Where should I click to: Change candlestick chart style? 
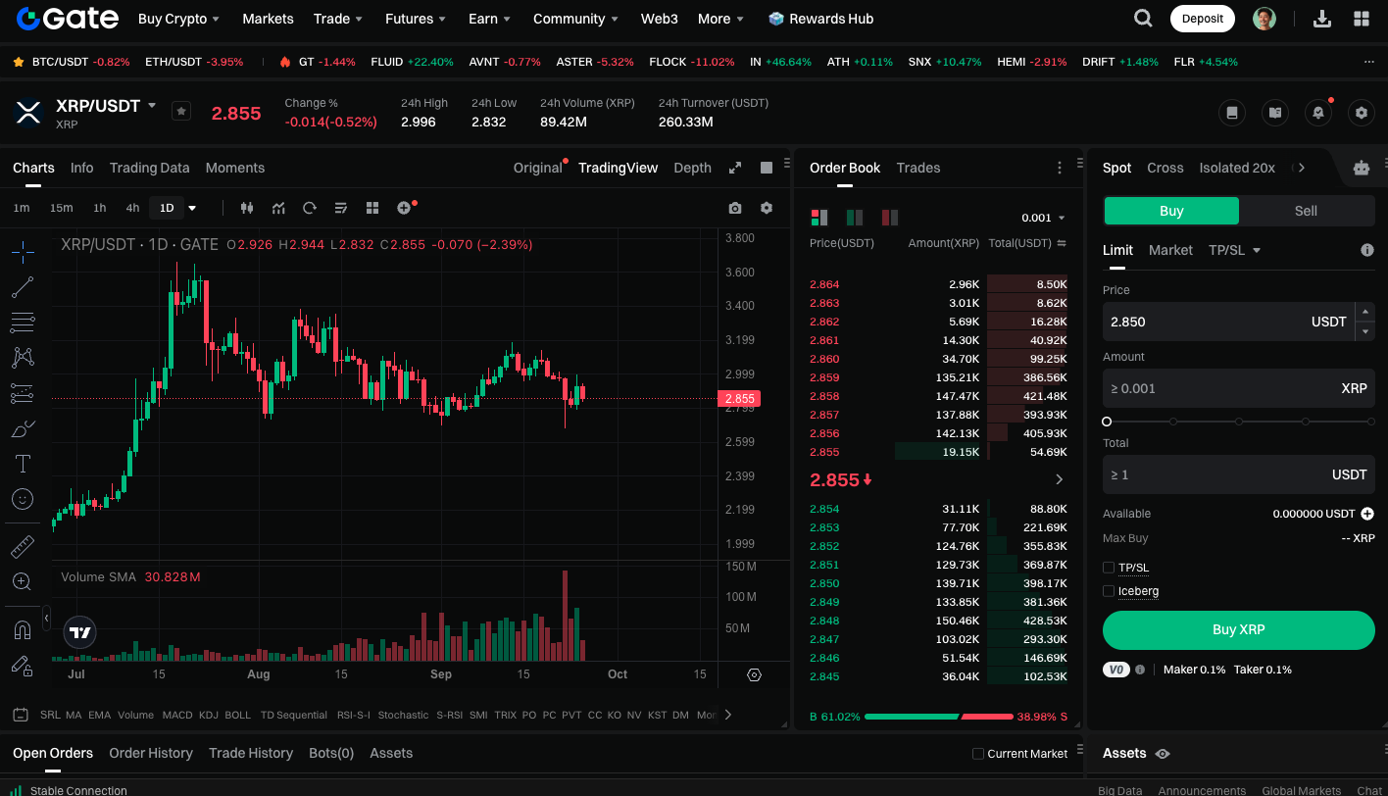247,208
